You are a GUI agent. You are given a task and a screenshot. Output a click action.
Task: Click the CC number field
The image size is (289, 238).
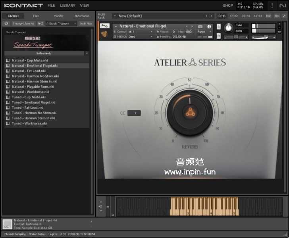pos(134,113)
